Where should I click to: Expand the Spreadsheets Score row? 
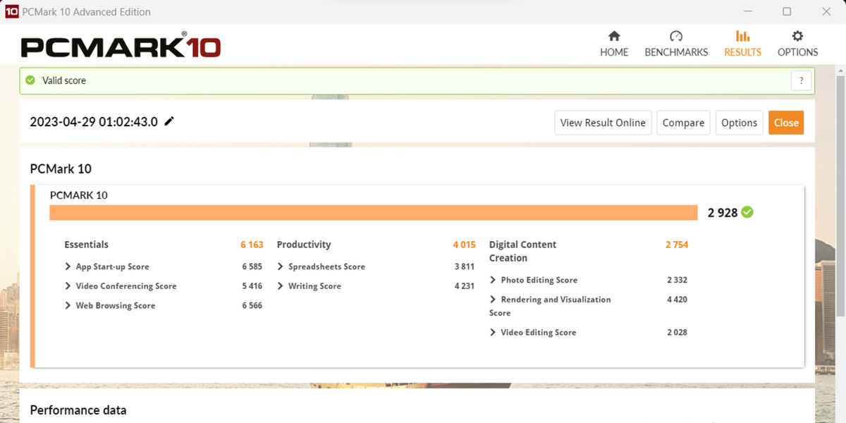click(x=321, y=266)
